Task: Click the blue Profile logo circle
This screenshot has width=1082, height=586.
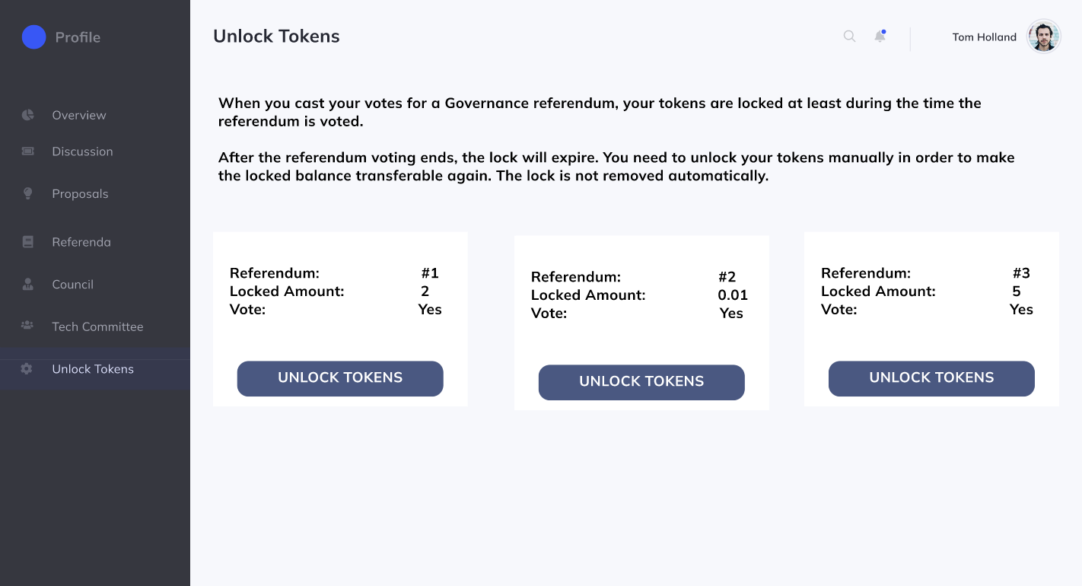Action: click(x=34, y=37)
